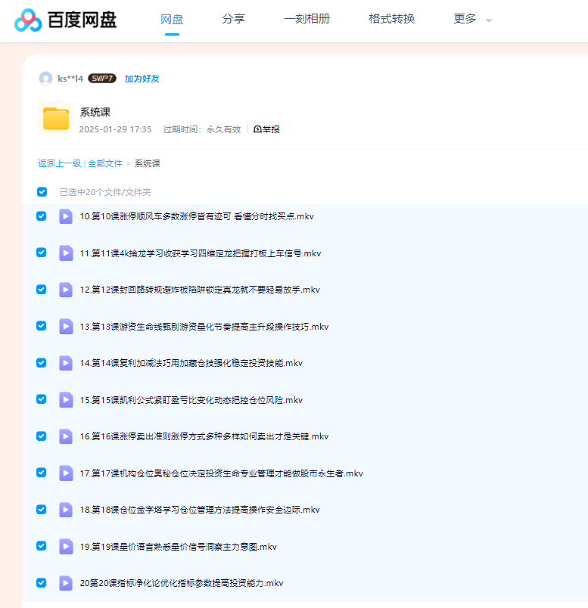This screenshot has width=588, height=608.
Task: Open 10.第10课涨停顺风车 mkv file
Action: [x=197, y=216]
